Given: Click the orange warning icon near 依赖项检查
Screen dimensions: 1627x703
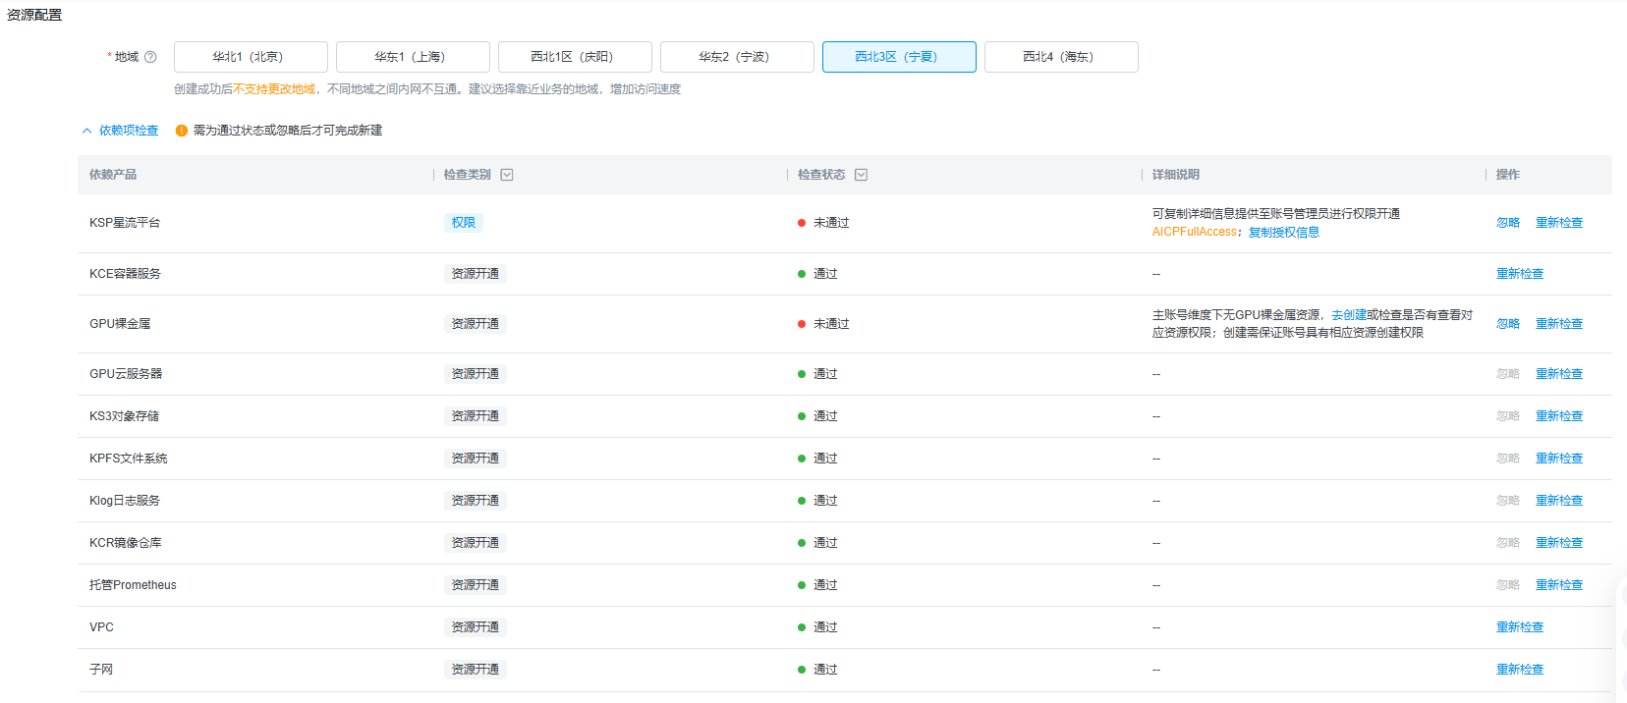Looking at the screenshot, I should 181,131.
